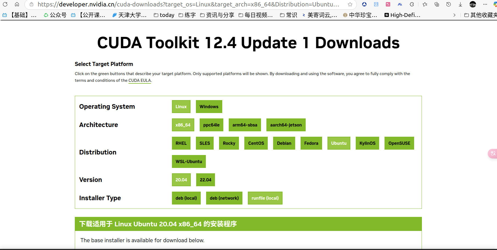
Task: Open the 练字 bookmark folder
Action: (187, 15)
